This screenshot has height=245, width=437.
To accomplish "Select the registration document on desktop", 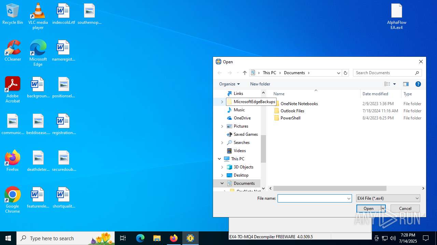I will point(64,124).
